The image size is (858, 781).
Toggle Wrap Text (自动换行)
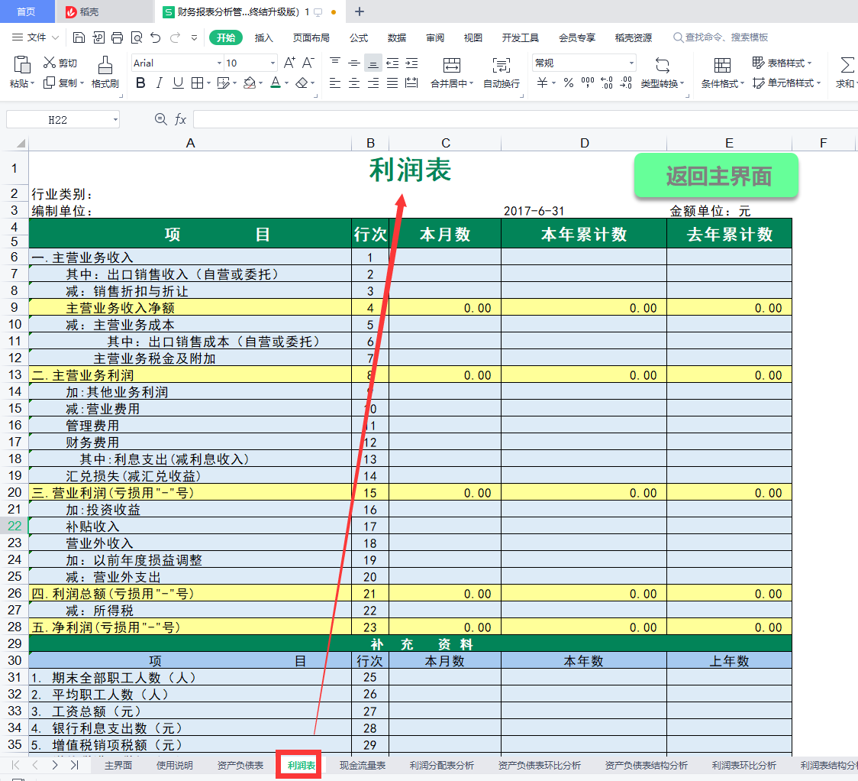pyautogui.click(x=502, y=73)
